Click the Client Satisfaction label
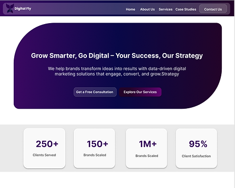 pos(196,156)
